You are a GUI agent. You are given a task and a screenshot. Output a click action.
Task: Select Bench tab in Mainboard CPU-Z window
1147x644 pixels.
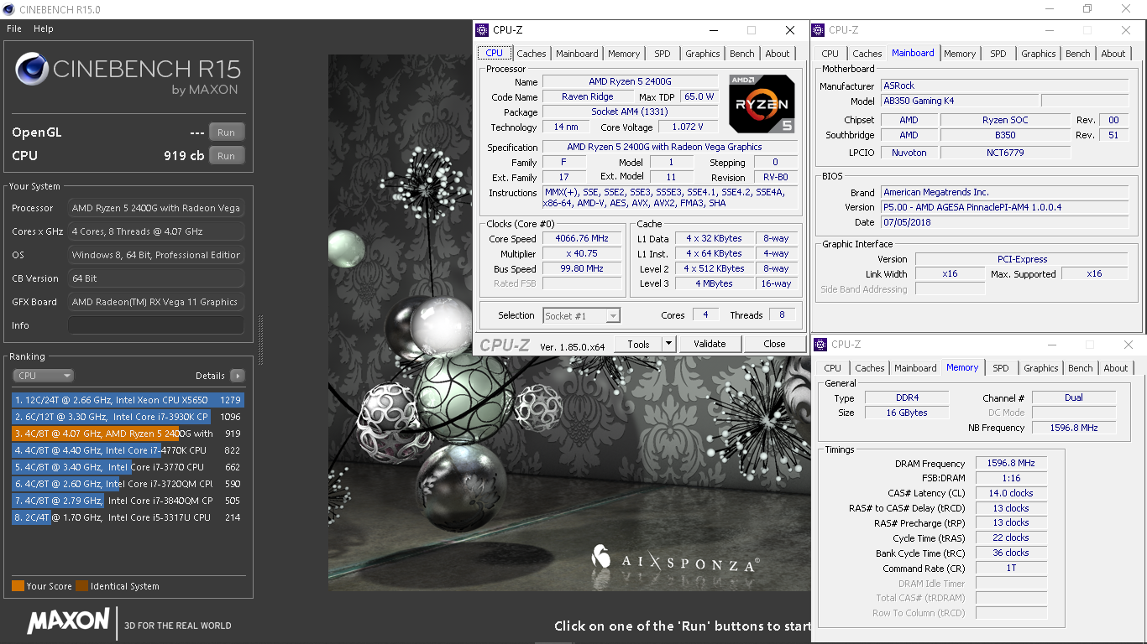point(1078,54)
